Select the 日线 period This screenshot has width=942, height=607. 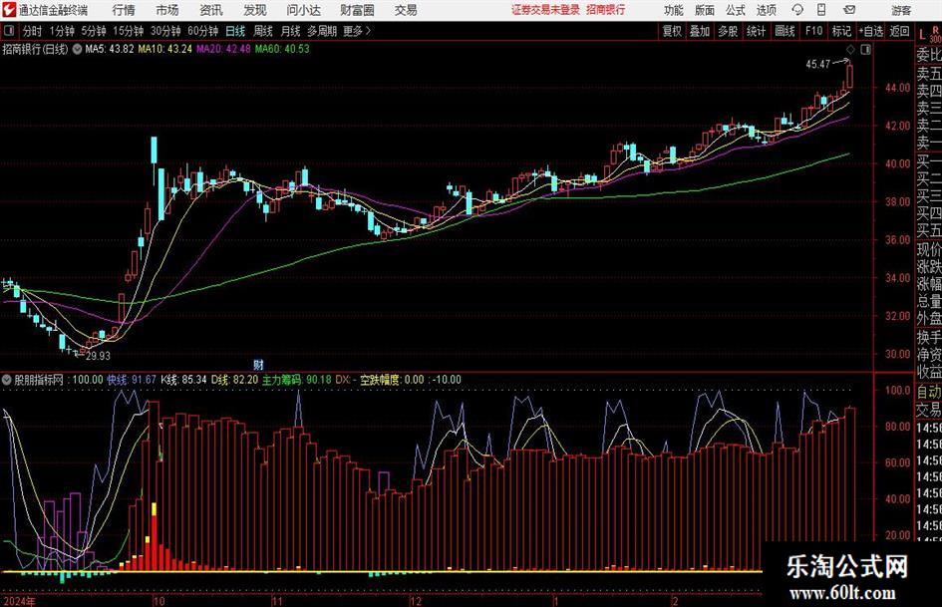[x=235, y=31]
